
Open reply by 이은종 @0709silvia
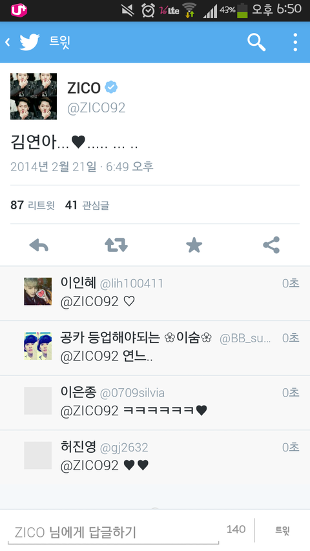click(155, 402)
